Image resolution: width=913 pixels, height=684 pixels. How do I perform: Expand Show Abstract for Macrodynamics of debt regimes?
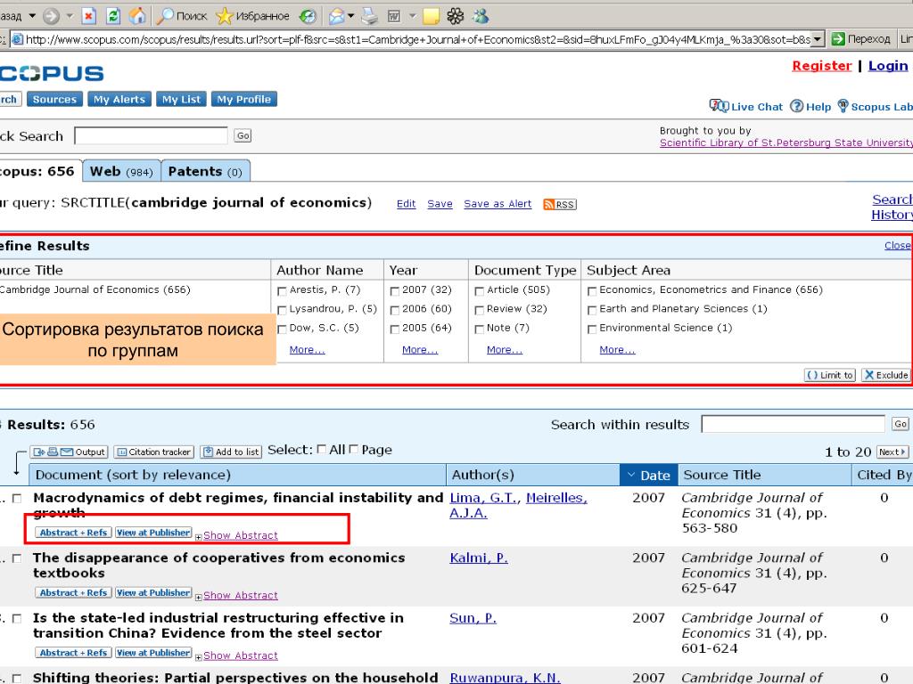coord(240,535)
